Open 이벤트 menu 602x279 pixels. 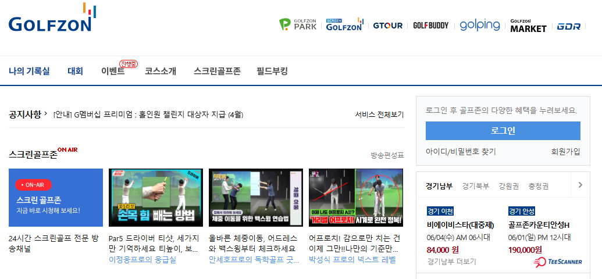113,71
